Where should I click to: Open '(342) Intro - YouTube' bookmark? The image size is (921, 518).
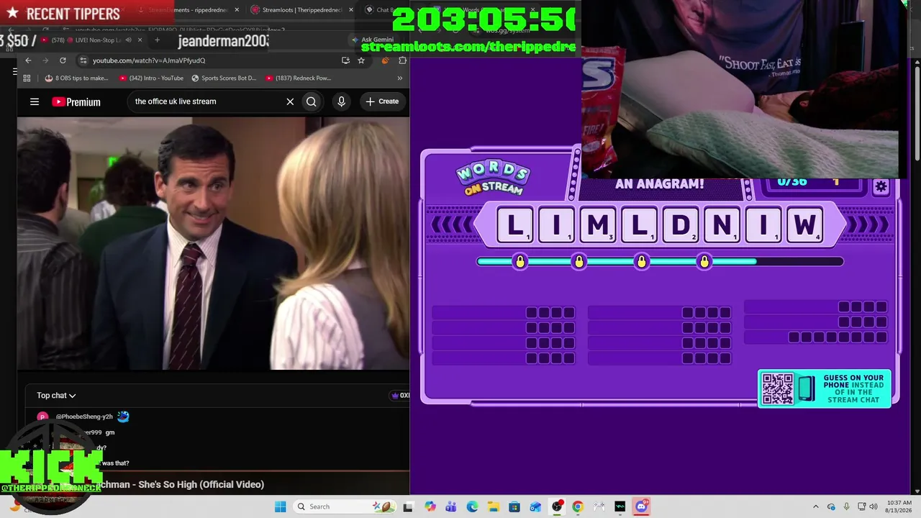point(151,78)
